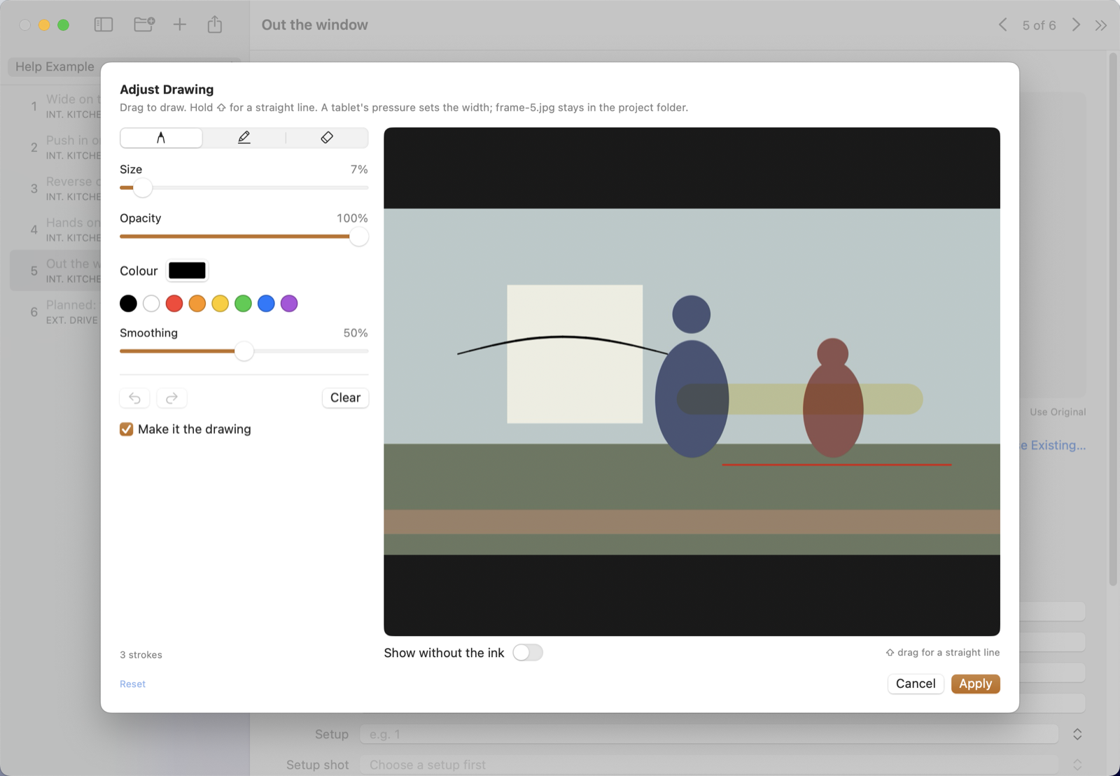Choose the yellow colour swatch
Image resolution: width=1120 pixels, height=776 pixels.
[x=220, y=303]
